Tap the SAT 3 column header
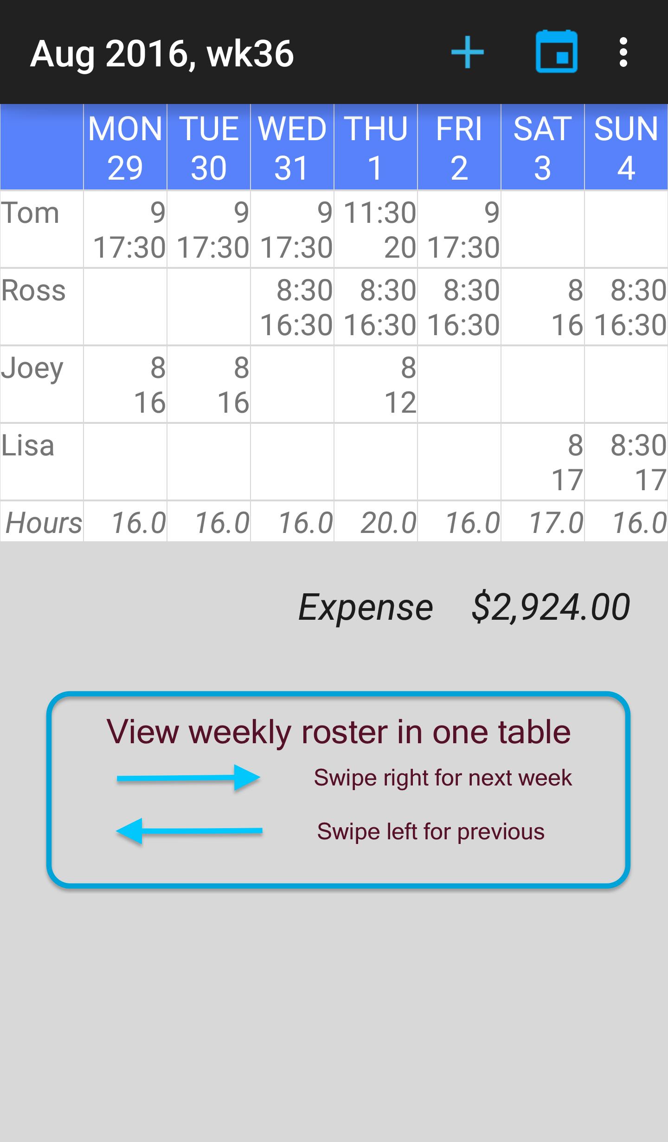This screenshot has width=668, height=1142. 543,148
